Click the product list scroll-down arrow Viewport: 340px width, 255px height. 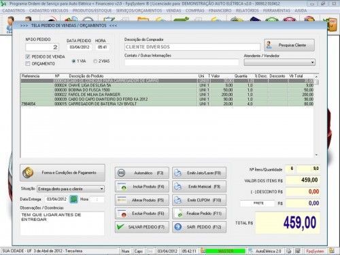[x=316, y=155]
